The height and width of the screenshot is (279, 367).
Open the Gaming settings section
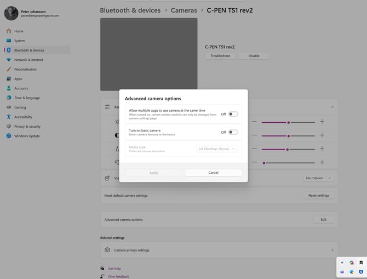pos(20,107)
